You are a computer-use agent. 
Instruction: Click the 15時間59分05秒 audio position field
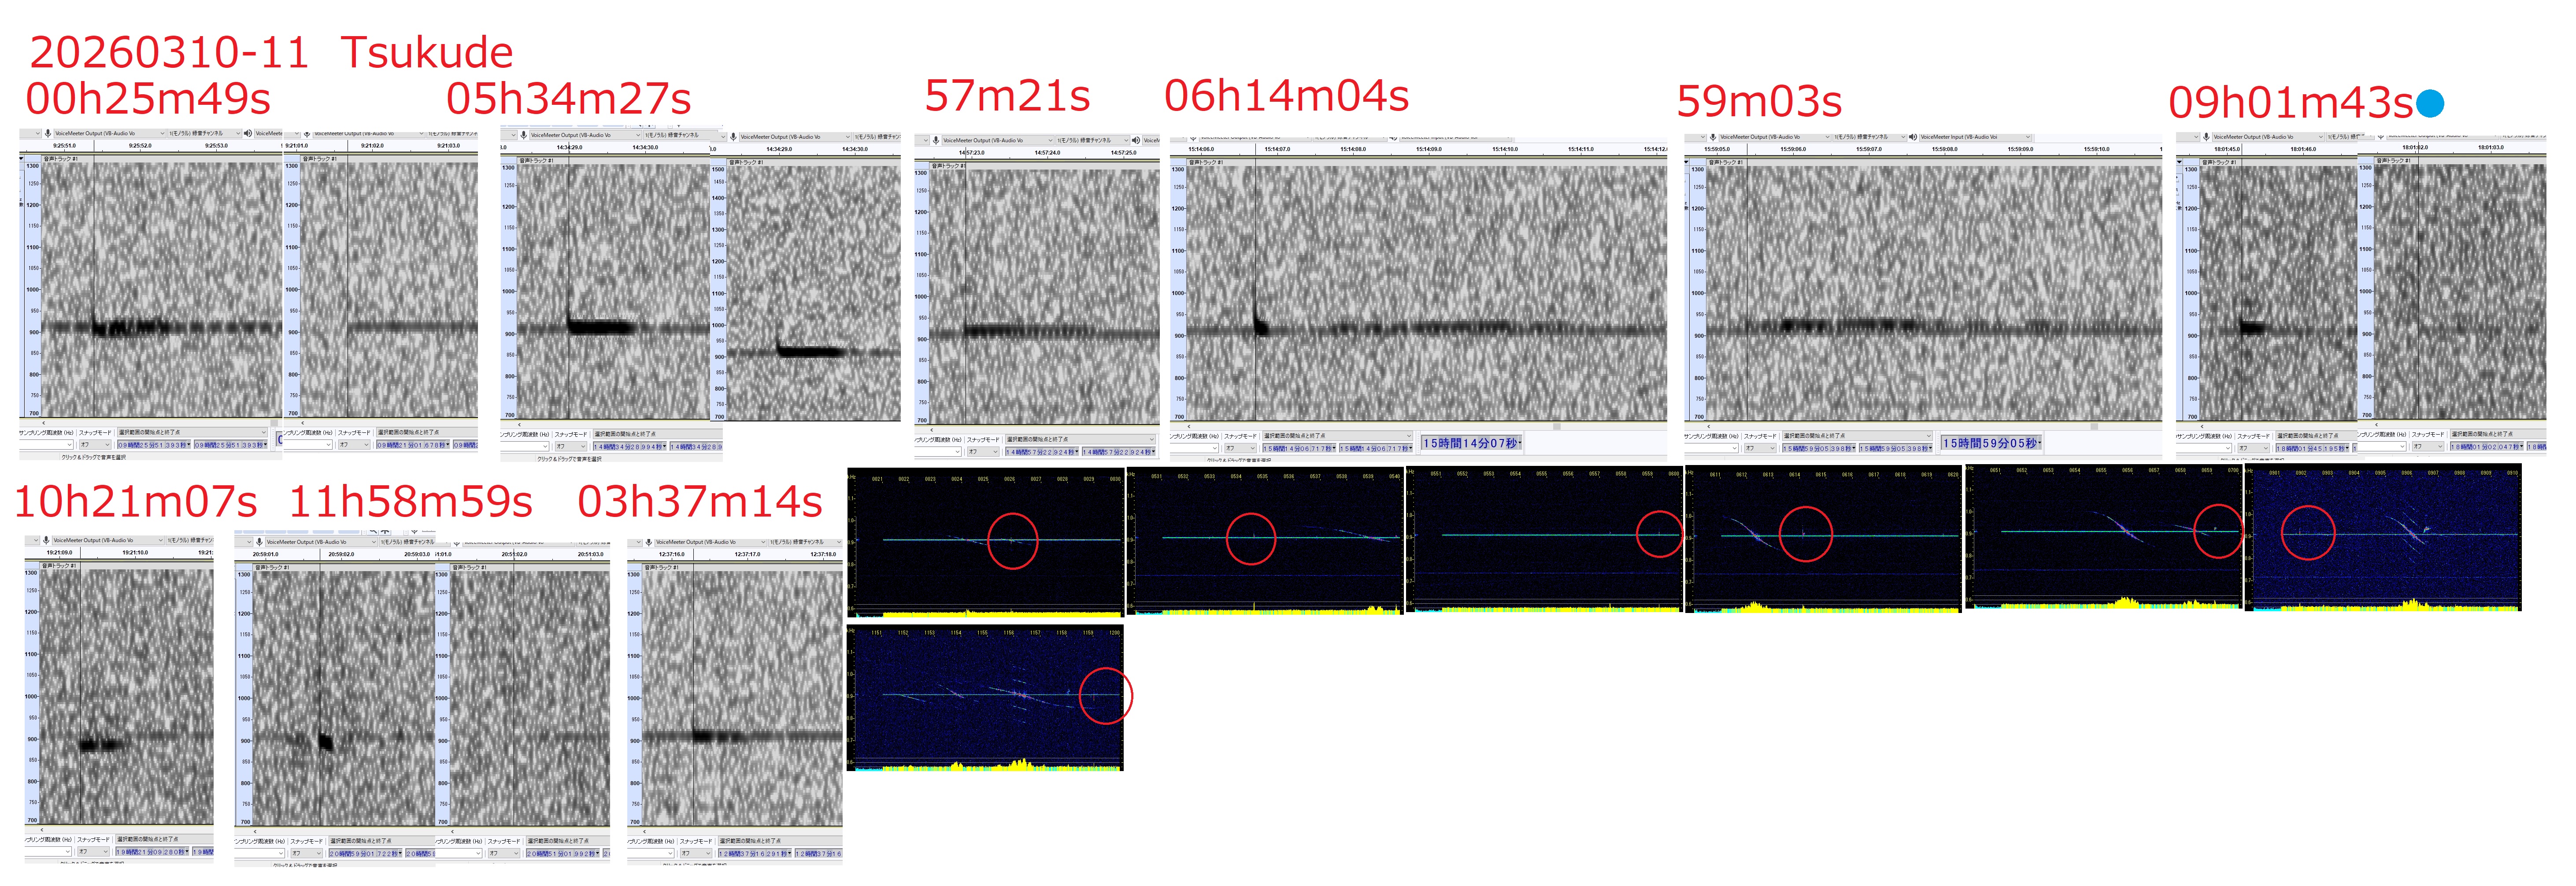tap(1990, 443)
